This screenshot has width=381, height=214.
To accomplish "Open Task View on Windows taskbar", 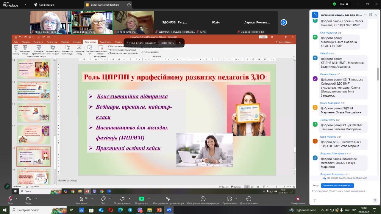I will pyautogui.click(x=71, y=210).
